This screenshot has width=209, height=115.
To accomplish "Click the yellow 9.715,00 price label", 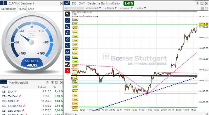I will click(x=204, y=24).
